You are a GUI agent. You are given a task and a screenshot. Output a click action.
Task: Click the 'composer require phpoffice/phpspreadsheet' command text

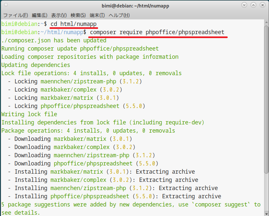coord(157,32)
